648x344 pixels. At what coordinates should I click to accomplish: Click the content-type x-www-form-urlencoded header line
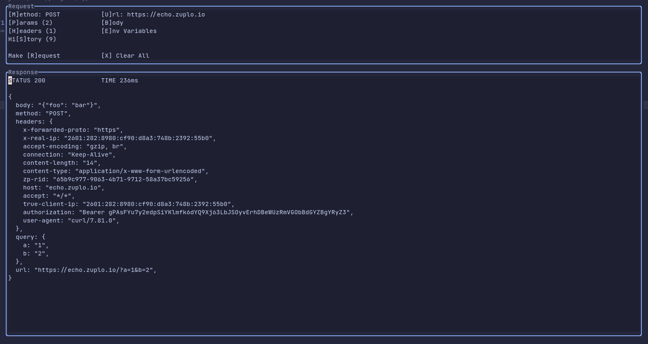click(x=115, y=171)
